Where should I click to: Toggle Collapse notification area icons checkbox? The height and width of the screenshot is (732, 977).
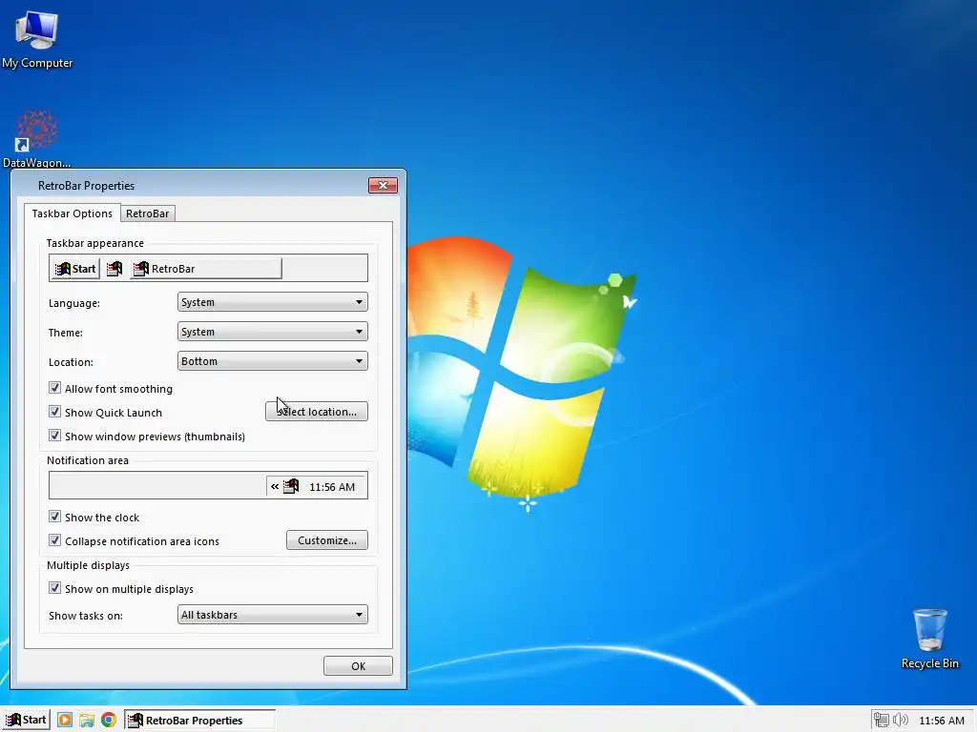(54, 540)
